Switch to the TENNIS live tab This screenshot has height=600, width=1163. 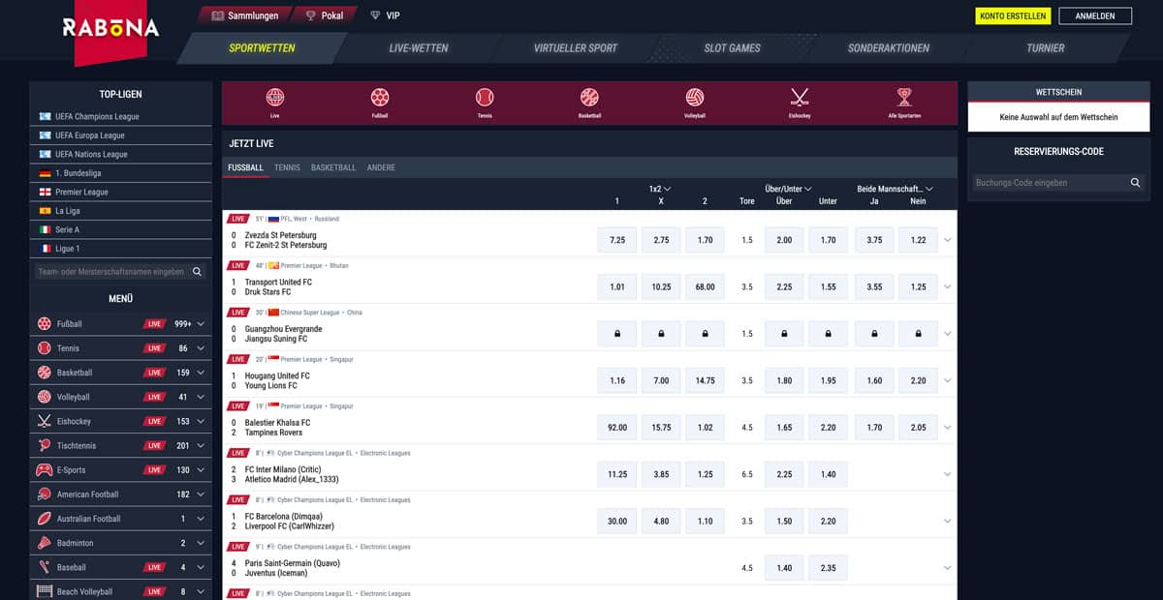tap(287, 167)
